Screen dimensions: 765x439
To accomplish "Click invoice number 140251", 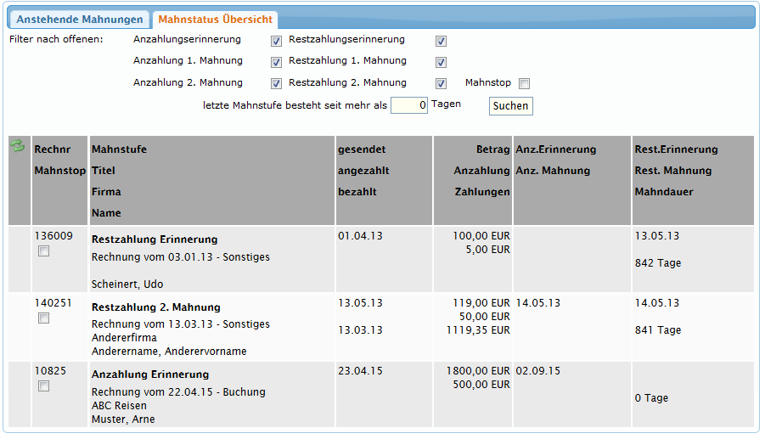I will (x=53, y=303).
